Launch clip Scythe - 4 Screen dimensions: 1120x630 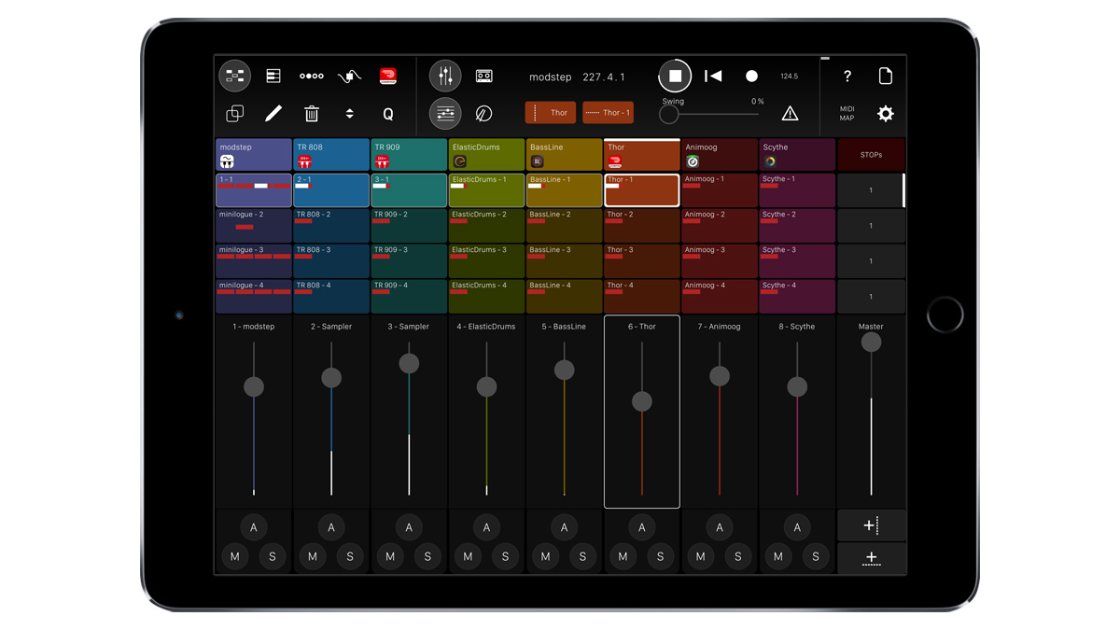click(797, 297)
